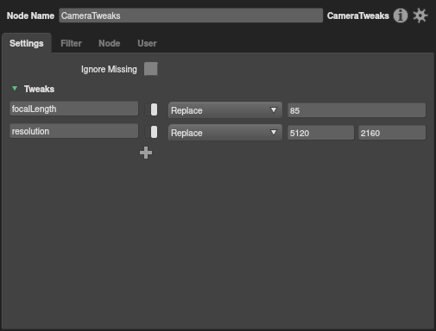
Task: Add a new tweak with plus icon
Action: tap(146, 153)
